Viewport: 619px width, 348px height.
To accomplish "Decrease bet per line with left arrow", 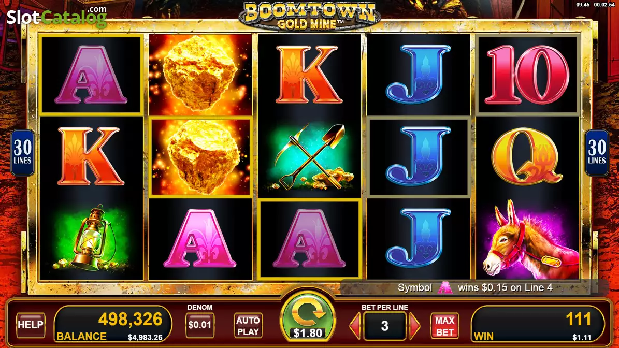I will (x=355, y=326).
